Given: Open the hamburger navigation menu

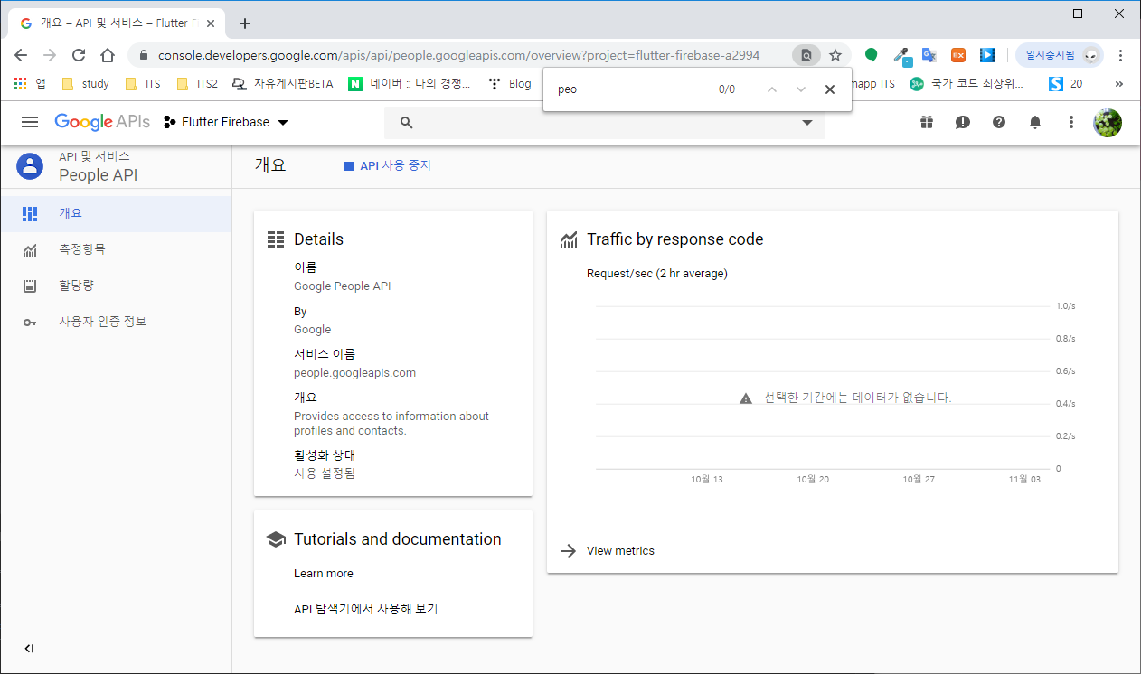Looking at the screenshot, I should point(30,122).
